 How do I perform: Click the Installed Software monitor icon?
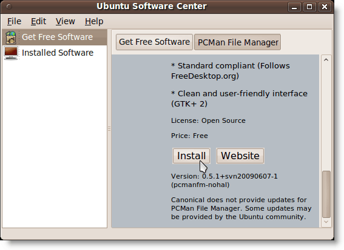pos(11,53)
